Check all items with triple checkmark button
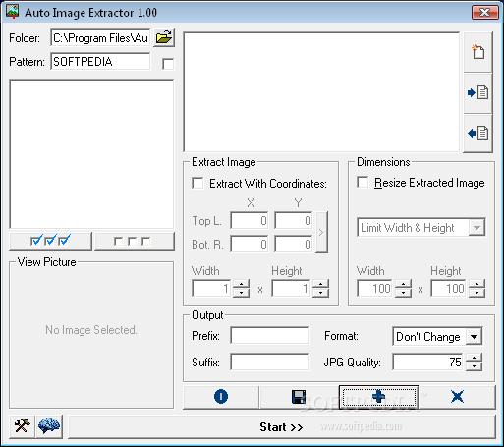 click(51, 241)
